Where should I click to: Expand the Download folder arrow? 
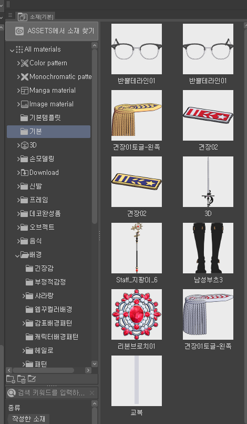[x=18, y=173]
